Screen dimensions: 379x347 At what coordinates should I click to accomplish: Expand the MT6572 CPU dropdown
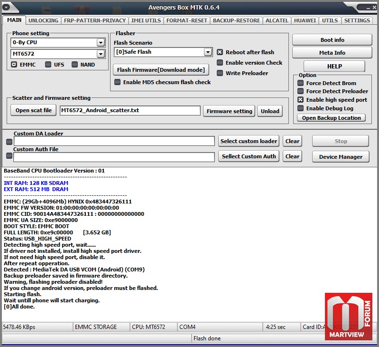(x=101, y=54)
